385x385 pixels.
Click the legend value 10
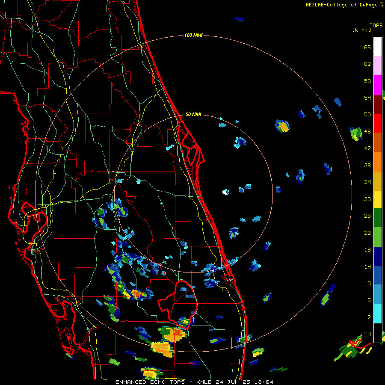(367, 283)
